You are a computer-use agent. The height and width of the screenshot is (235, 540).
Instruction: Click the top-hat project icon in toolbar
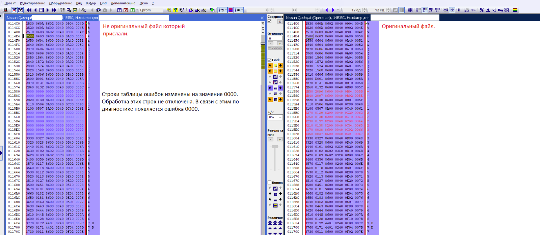[5, 10]
